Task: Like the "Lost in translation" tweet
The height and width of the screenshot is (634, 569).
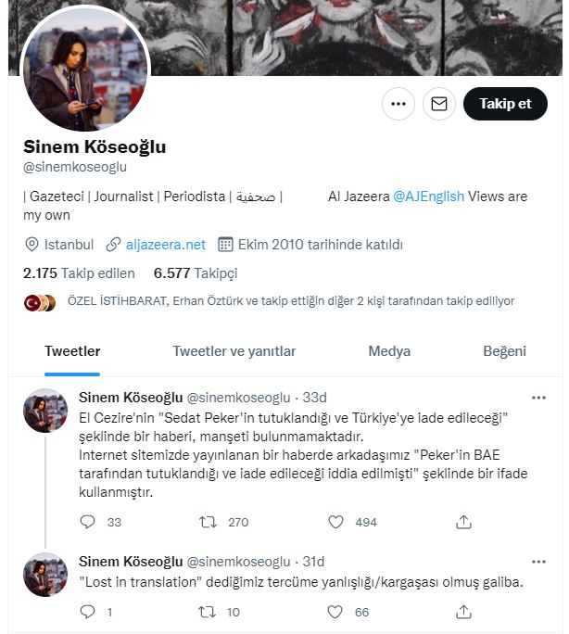Action: (337, 612)
